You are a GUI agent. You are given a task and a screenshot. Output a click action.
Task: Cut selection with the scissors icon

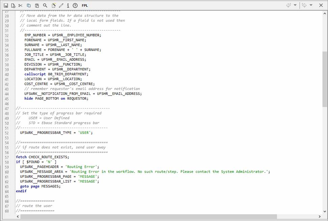point(21,5)
